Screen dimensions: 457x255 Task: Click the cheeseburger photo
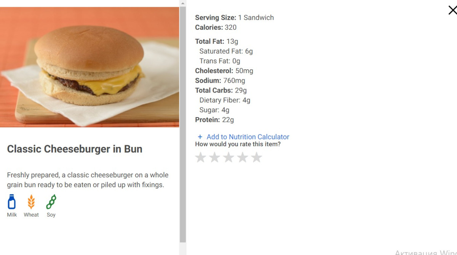click(x=89, y=67)
